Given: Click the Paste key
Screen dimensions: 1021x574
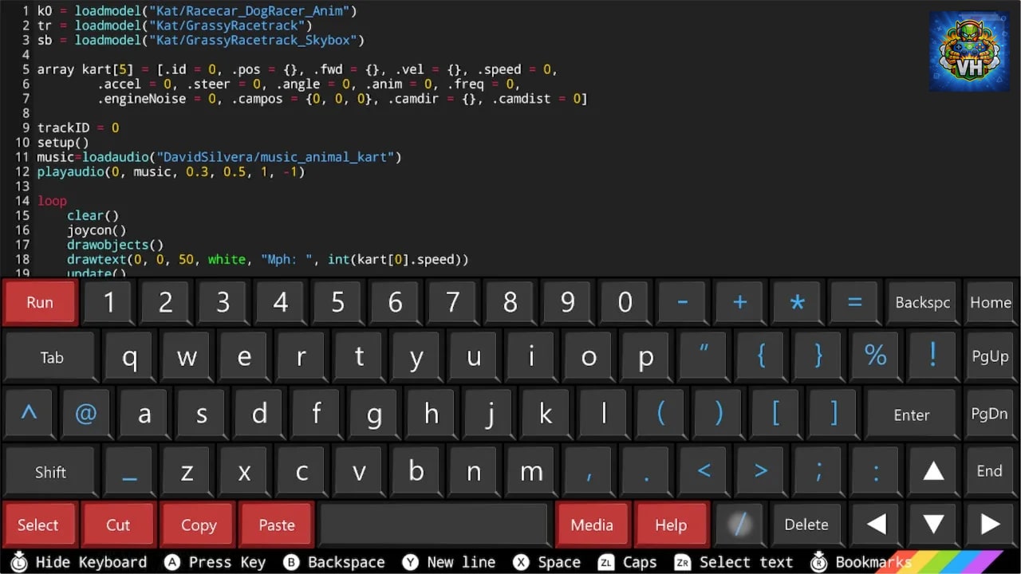Looking at the screenshot, I should click(277, 524).
